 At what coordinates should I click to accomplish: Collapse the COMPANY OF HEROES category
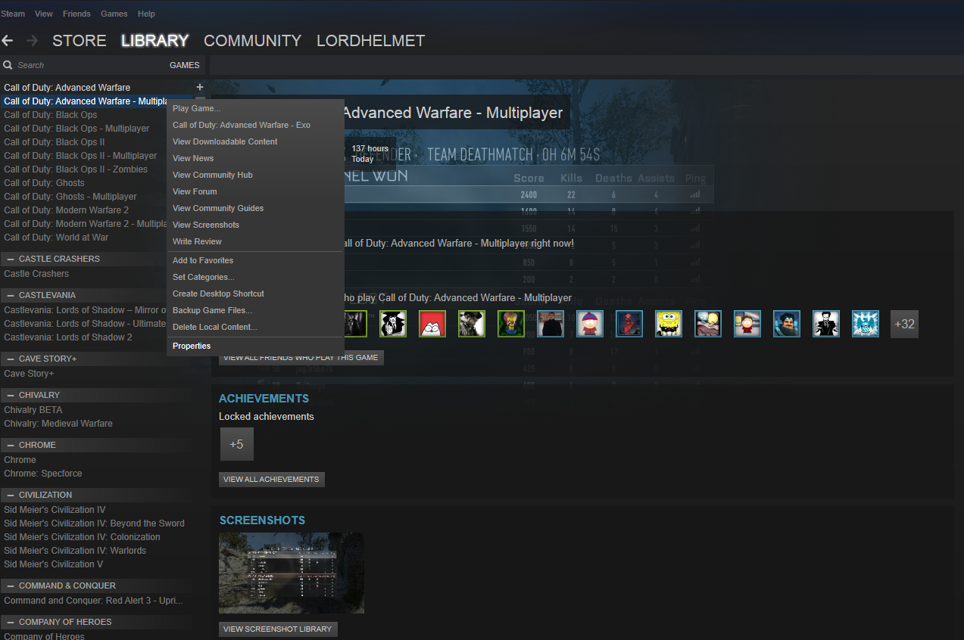[11, 622]
